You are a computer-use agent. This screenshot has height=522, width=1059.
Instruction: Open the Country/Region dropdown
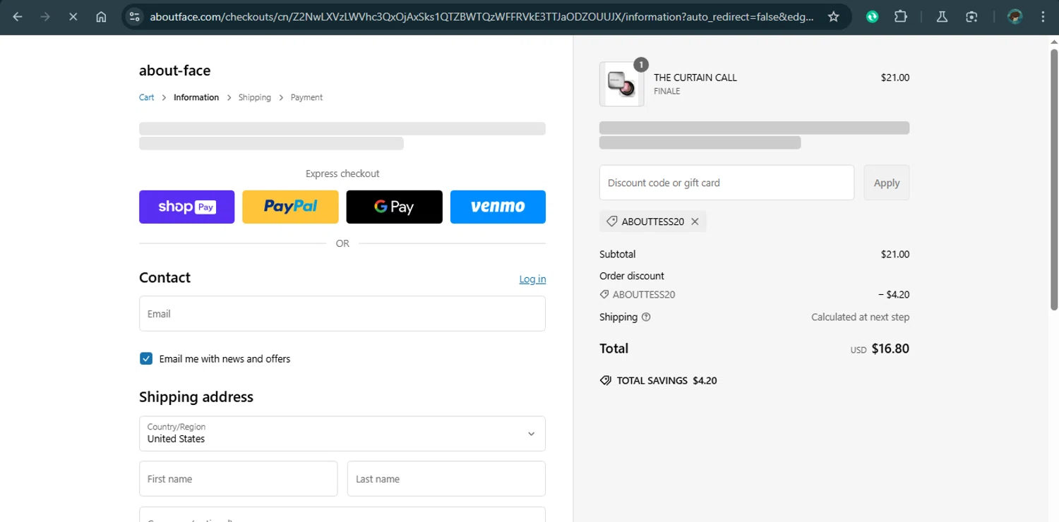342,433
